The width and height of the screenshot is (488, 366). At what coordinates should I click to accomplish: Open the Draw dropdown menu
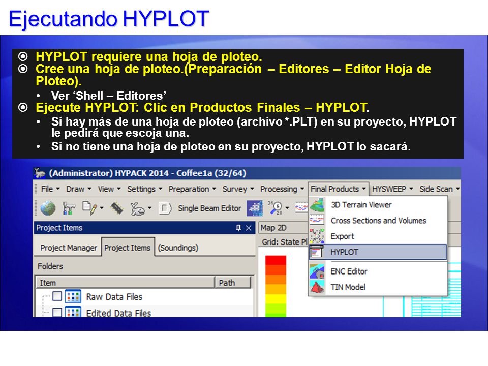click(x=78, y=189)
